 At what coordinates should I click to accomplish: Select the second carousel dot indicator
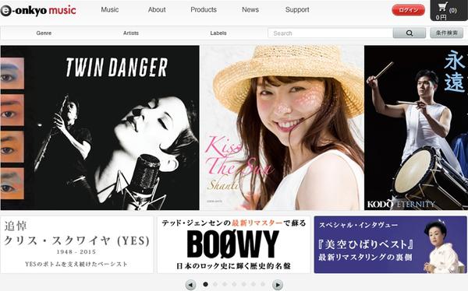pyautogui.click(x=215, y=284)
